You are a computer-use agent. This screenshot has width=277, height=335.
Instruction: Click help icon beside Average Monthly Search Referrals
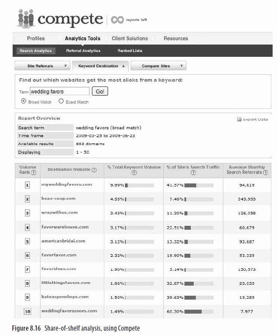(x=265, y=173)
